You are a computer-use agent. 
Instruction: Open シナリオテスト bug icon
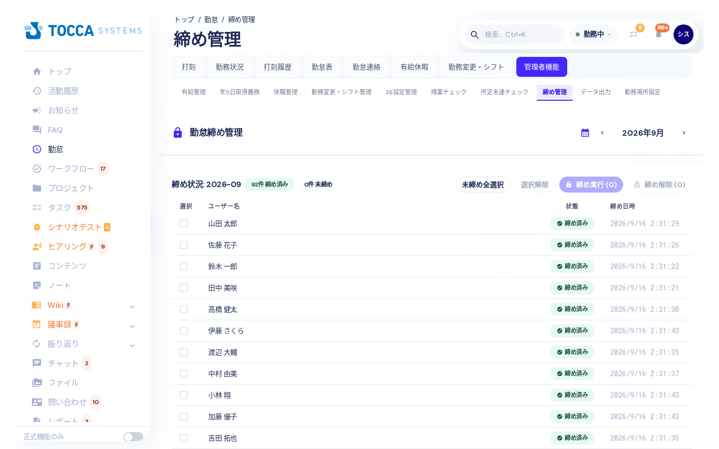pyautogui.click(x=37, y=227)
